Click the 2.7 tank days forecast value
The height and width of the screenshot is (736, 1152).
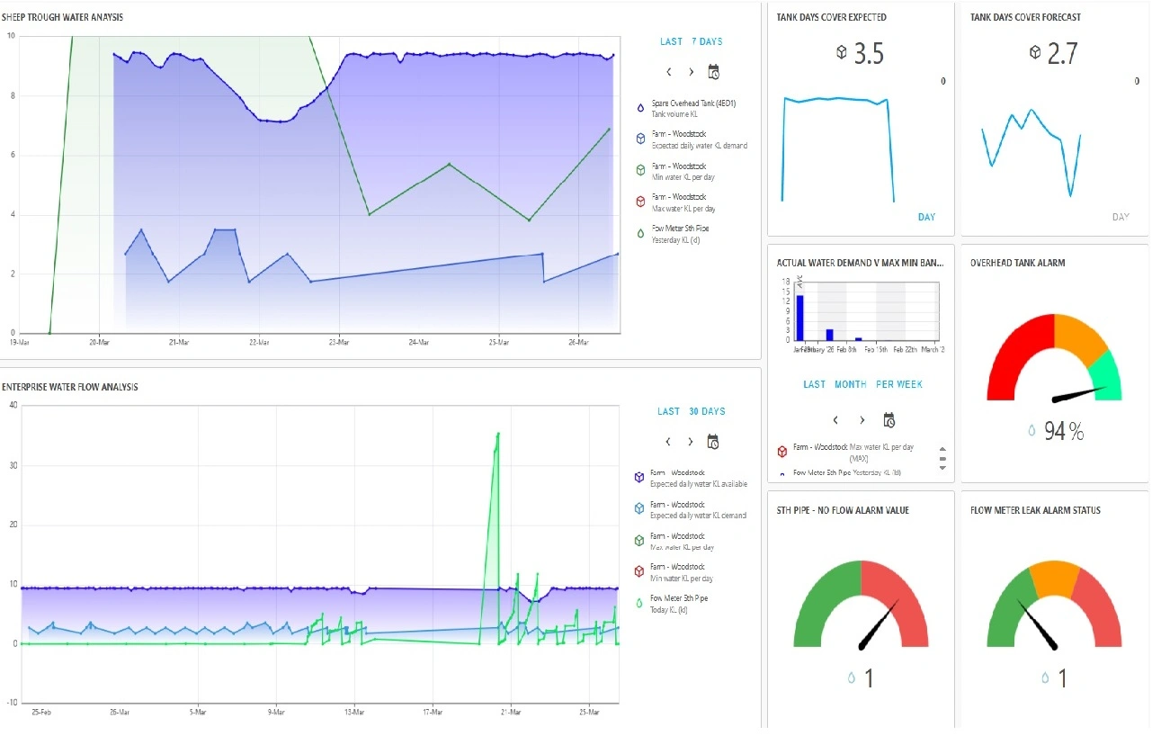tap(1062, 54)
